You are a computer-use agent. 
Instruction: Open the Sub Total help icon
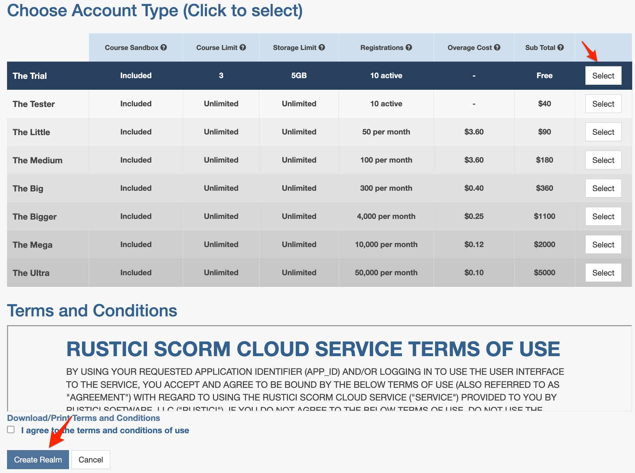coord(560,48)
